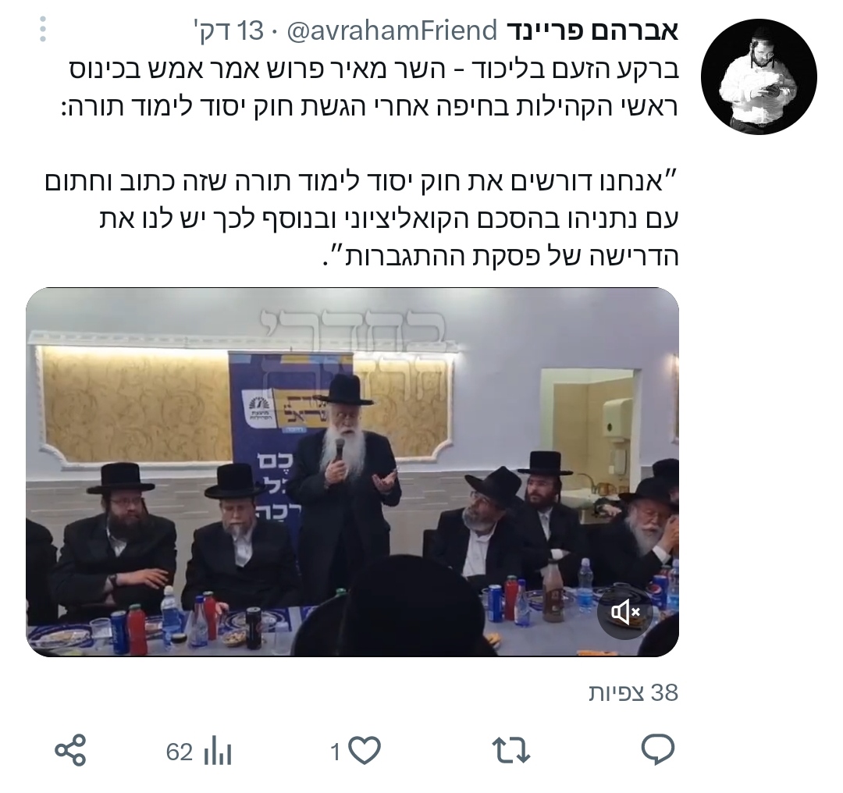Play the embedded video thumbnail
The image size is (843, 793).
coord(352,472)
